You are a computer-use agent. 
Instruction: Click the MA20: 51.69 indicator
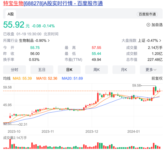tap(72, 78)
